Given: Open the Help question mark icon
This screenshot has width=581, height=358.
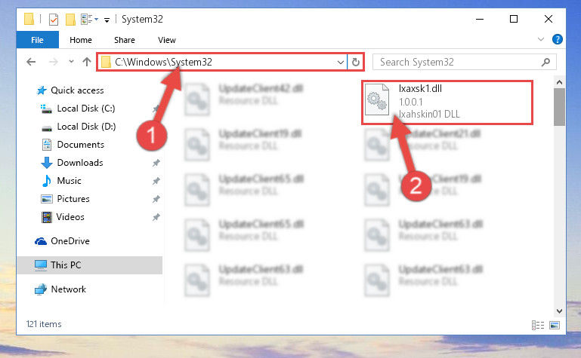Looking at the screenshot, I should (x=558, y=39).
